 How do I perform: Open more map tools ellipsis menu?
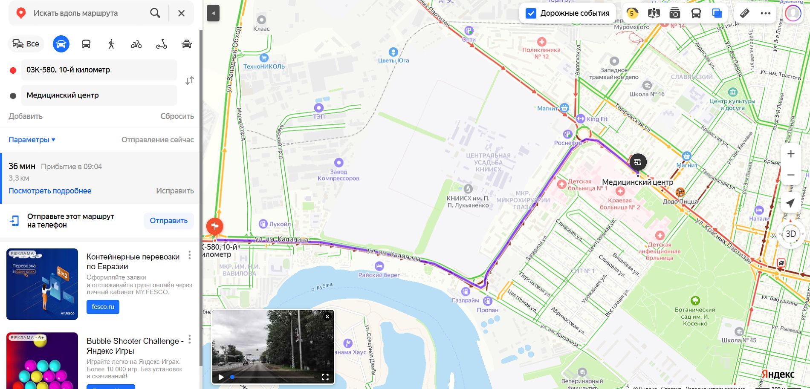(766, 13)
